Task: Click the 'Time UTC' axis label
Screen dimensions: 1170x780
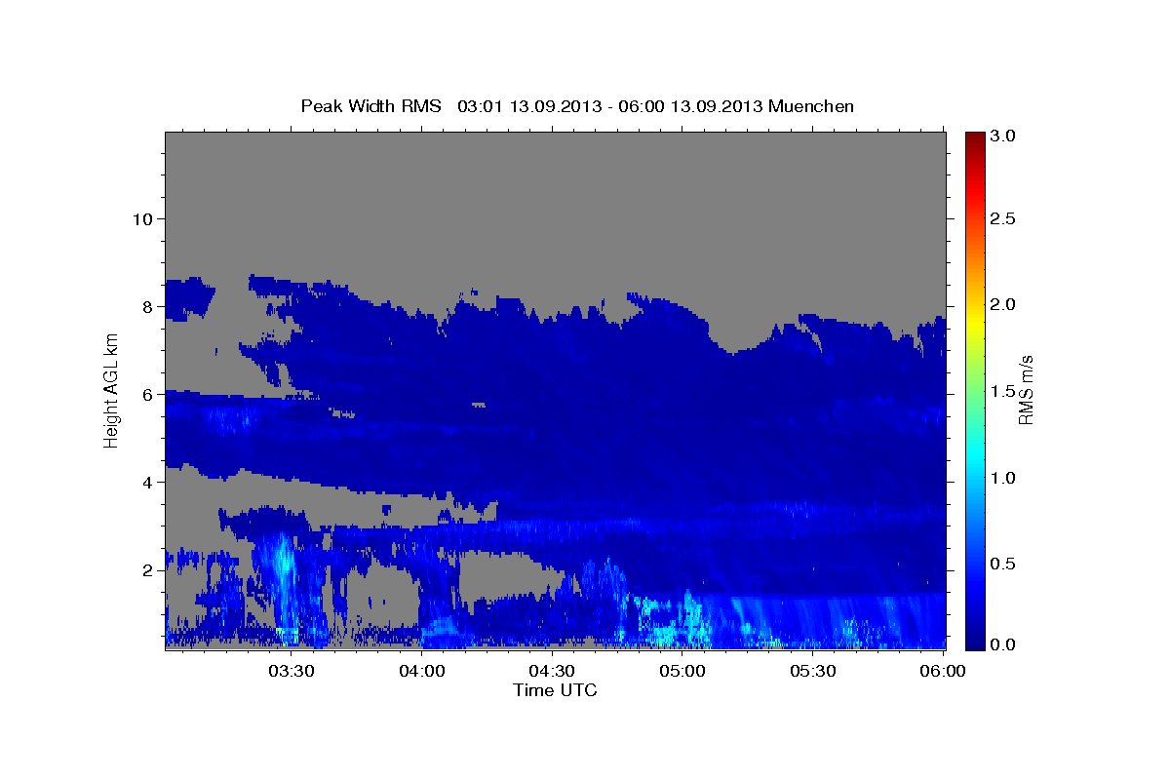Action: (x=555, y=690)
